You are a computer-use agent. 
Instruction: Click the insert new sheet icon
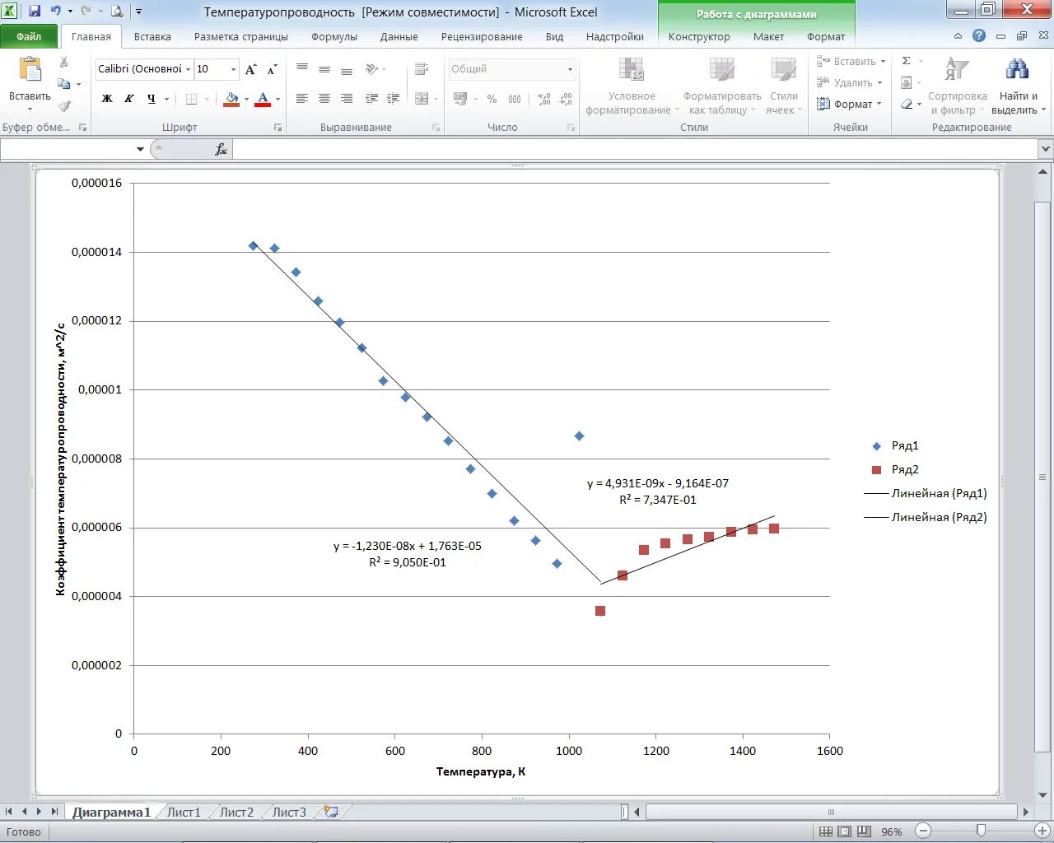[x=331, y=812]
